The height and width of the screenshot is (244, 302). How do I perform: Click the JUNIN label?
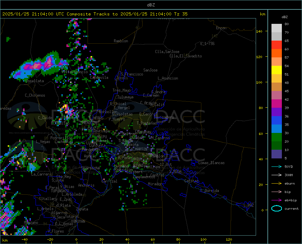[x=135, y=159]
